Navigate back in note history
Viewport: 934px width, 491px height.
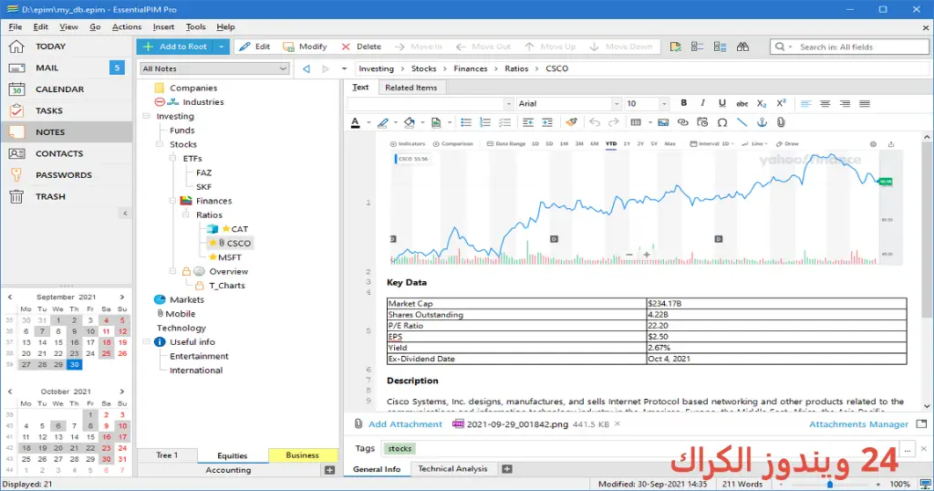306,68
